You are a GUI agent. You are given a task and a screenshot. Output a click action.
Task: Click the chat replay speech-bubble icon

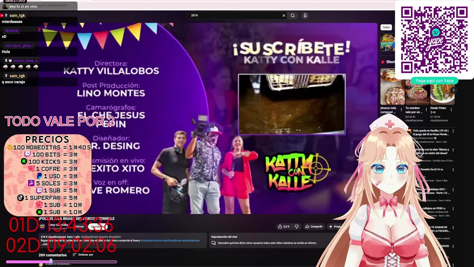213,243
